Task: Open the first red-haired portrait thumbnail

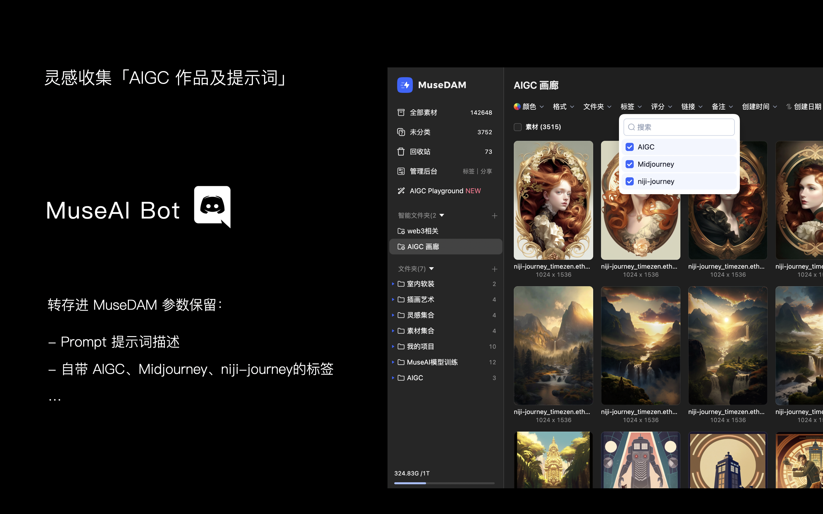Action: (553, 200)
